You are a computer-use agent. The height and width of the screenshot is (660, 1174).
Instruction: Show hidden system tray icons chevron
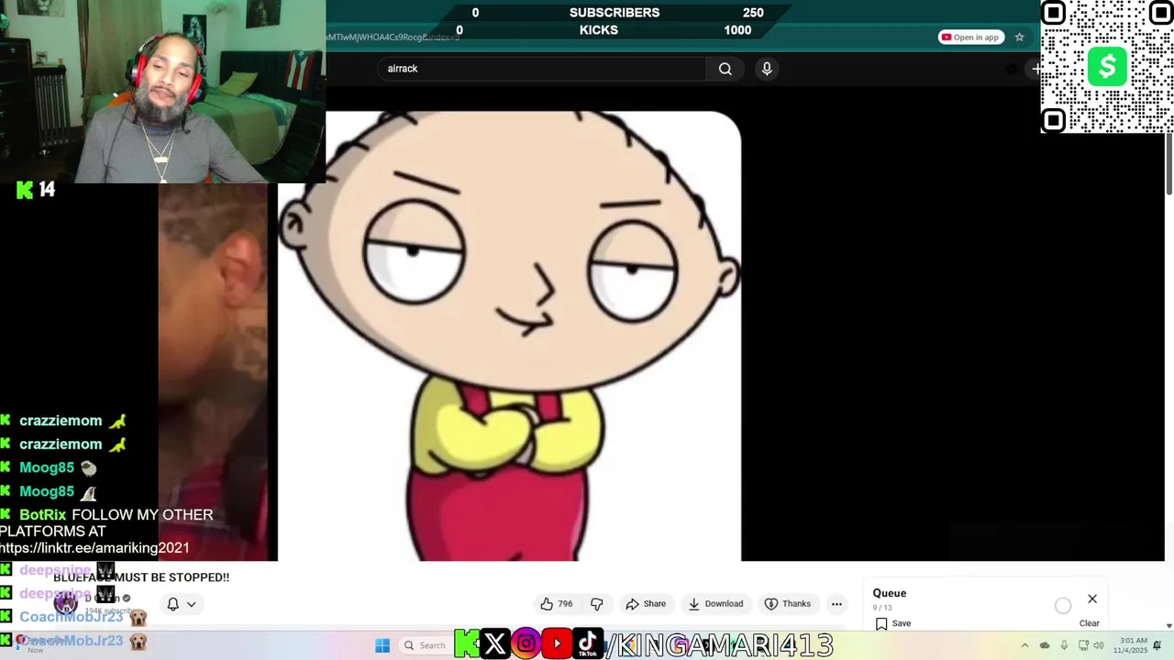pos(1024,645)
